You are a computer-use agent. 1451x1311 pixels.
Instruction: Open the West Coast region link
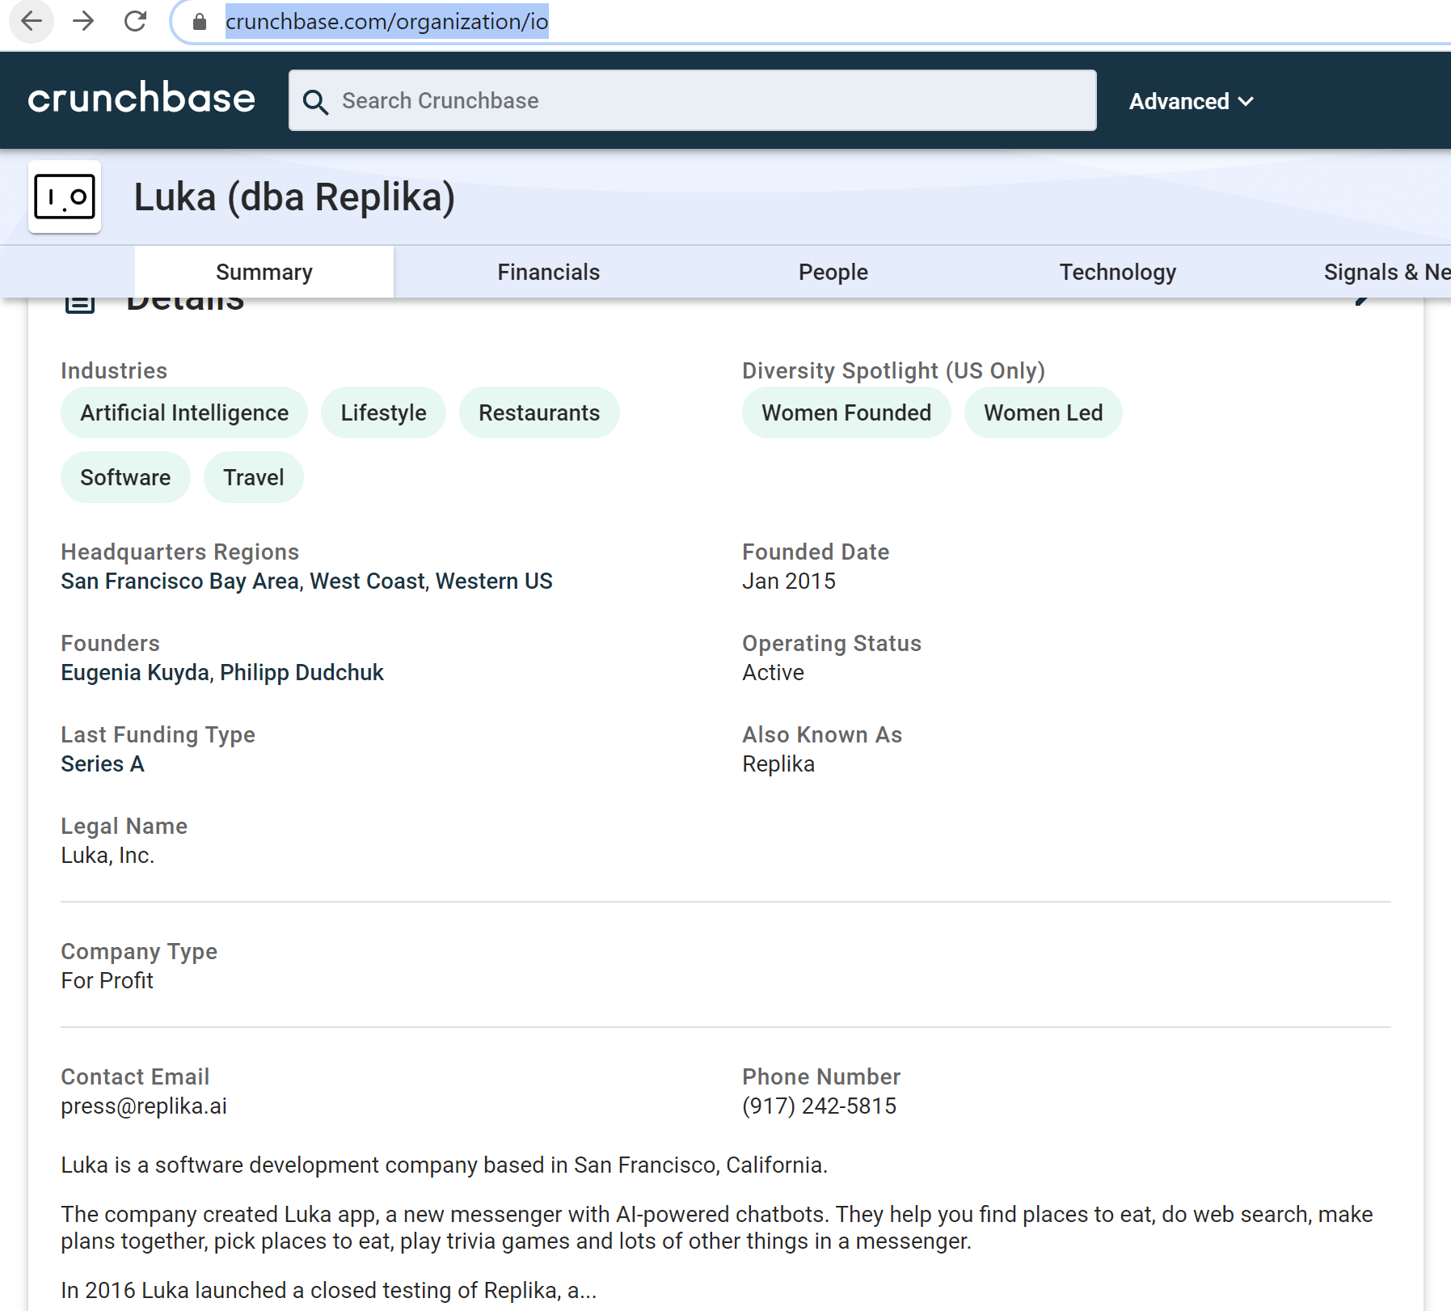tap(367, 581)
